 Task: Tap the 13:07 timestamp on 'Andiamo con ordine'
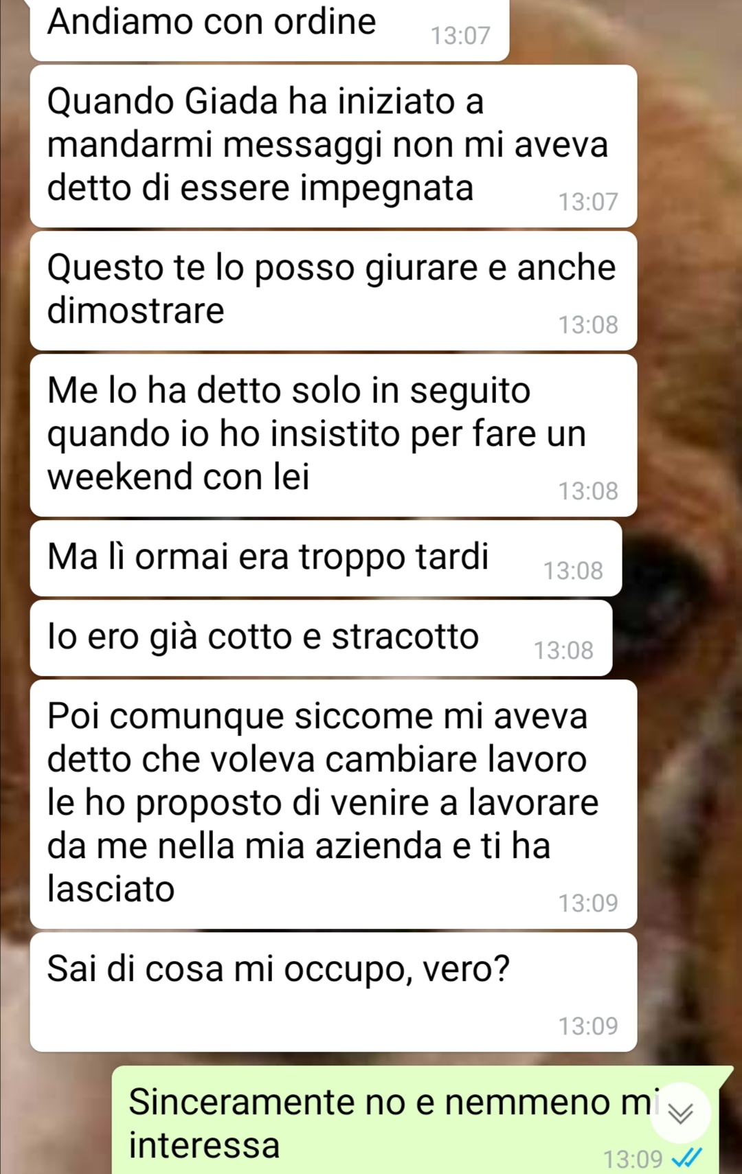460,36
